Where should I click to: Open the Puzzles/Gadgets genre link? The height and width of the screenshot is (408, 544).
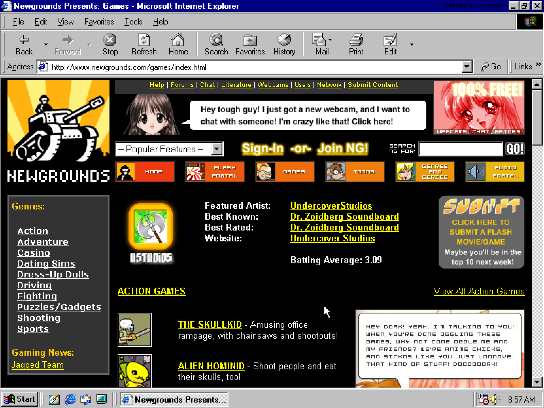coord(59,307)
